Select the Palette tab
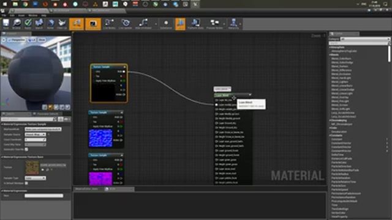Image resolution: width=392 pixels, height=220 pixels. [344, 34]
